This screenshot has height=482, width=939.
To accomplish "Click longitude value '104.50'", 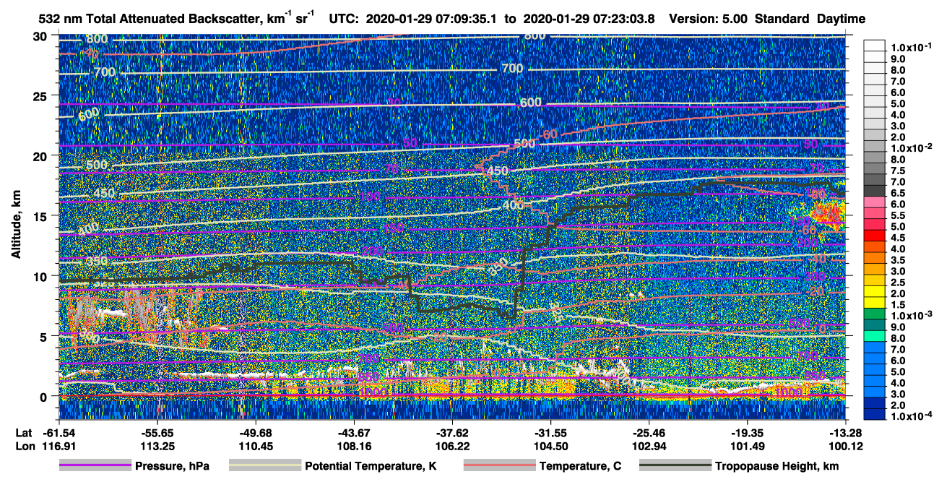I will coord(550,447).
